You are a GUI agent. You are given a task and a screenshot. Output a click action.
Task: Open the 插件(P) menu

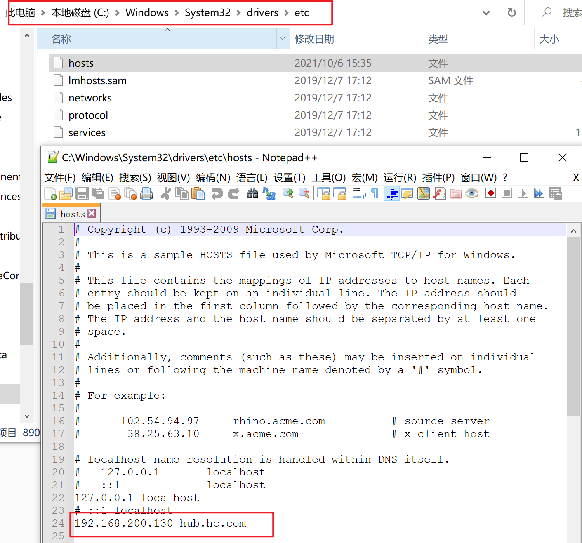(x=438, y=178)
